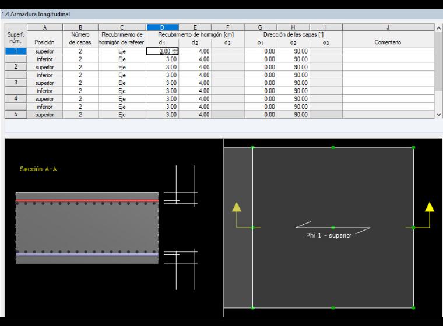
Task: Select surface row number 4
Action: pos(16,98)
